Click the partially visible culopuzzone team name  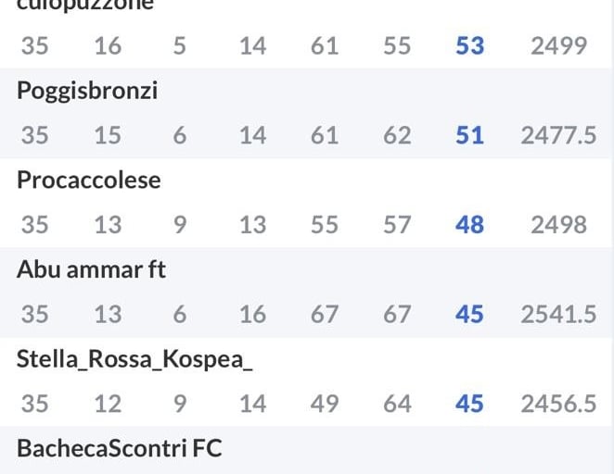pyautogui.click(x=85, y=6)
